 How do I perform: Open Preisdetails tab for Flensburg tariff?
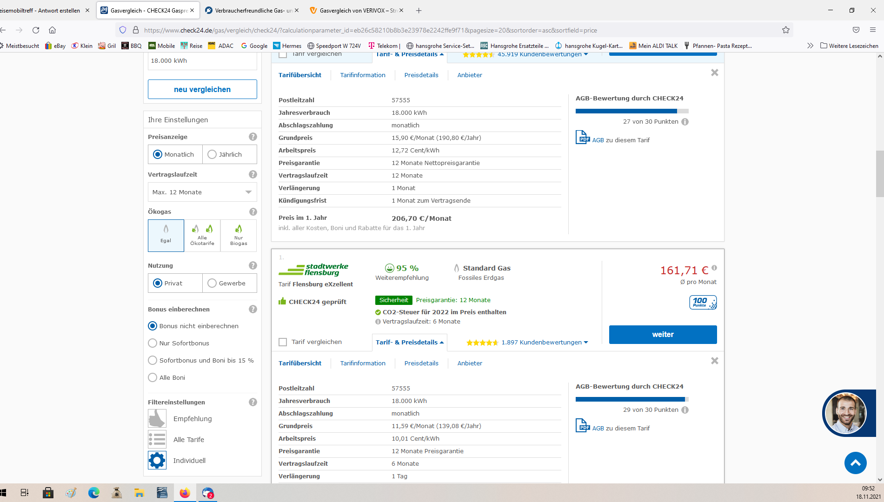tap(421, 363)
